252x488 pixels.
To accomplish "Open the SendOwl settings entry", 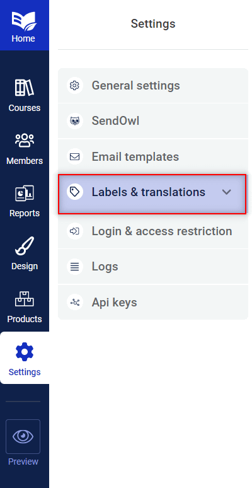I will click(x=153, y=121).
